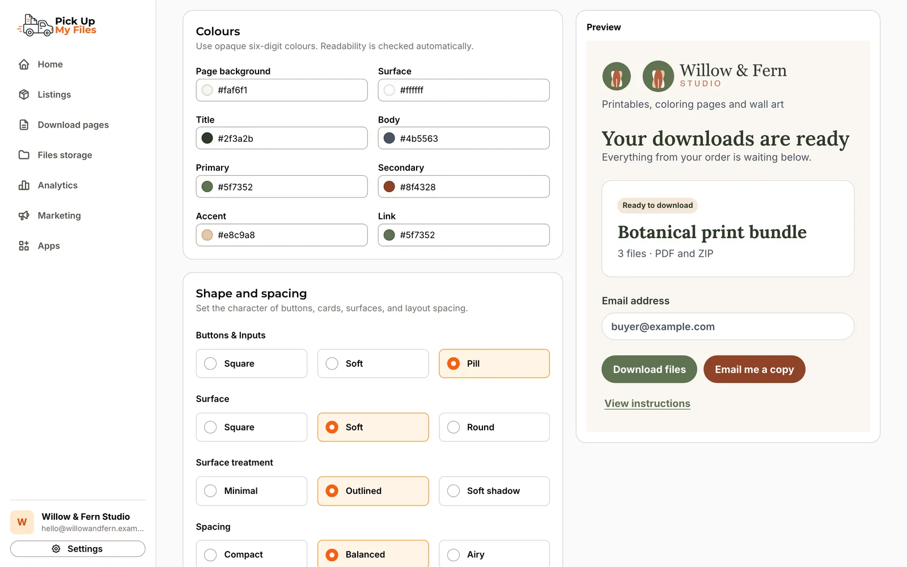Choose Minimal surface treatment
Viewport: 907px width, 567px height.
pos(252,491)
